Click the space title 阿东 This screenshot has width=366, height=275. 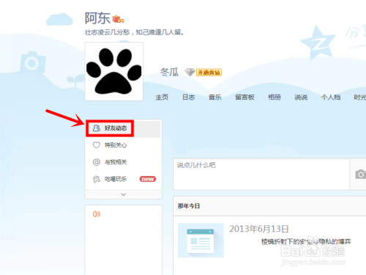[x=97, y=18]
